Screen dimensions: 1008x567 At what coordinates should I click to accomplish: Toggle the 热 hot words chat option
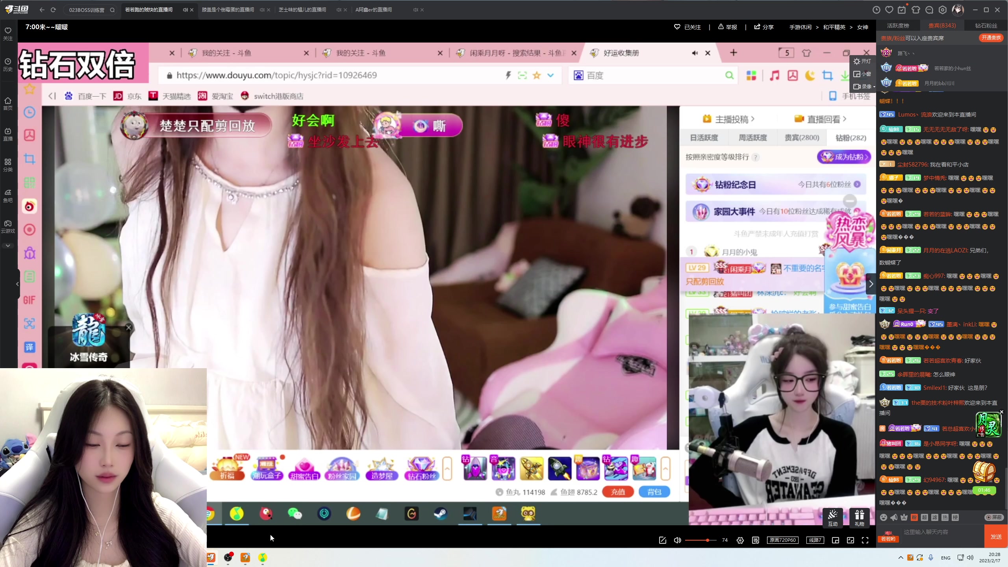point(945,517)
